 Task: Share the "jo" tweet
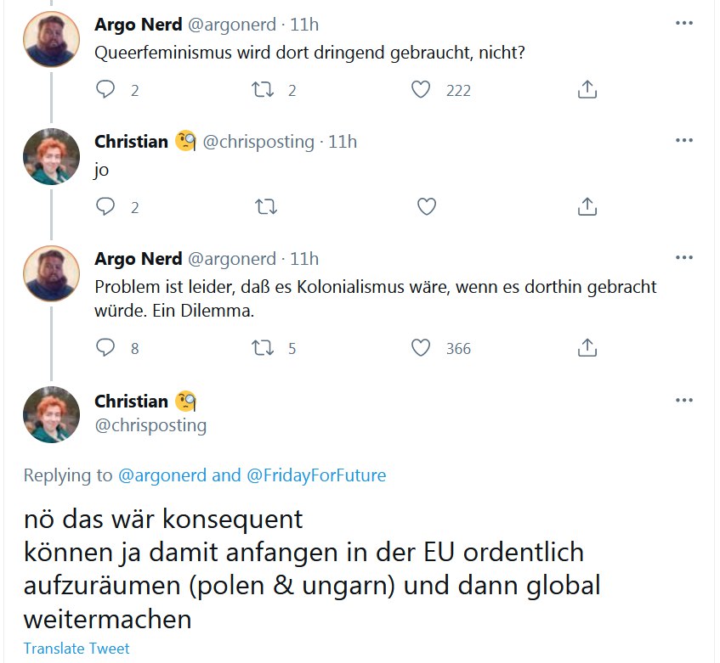pos(587,206)
